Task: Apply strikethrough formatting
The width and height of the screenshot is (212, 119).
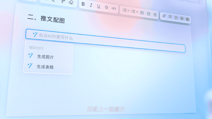Action: pyautogui.click(x=107, y=7)
